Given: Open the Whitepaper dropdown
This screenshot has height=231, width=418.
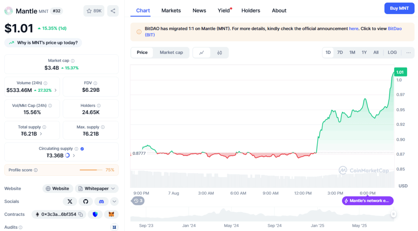Looking at the screenshot, I should pos(96,188).
